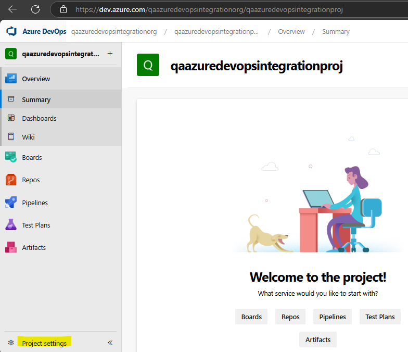The width and height of the screenshot is (408, 352).
Task: Expand the Overview section in sidebar
Action: click(36, 79)
